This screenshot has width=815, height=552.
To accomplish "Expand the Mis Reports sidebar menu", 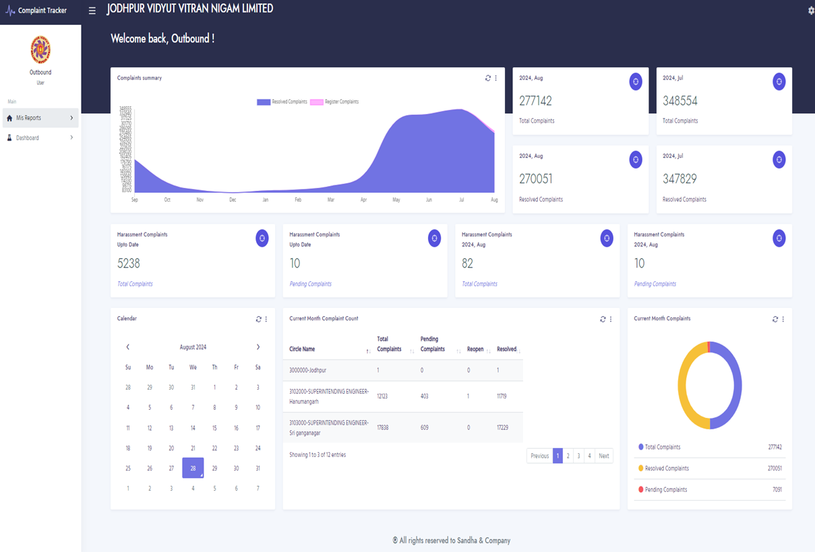I will 40,118.
